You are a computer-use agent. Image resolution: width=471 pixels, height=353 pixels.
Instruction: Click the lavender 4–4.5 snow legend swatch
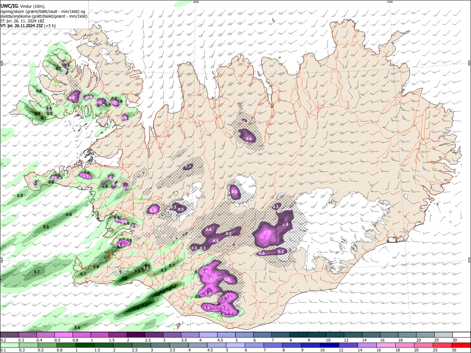point(208,335)
